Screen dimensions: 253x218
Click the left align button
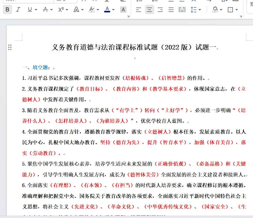[x=138, y=10]
